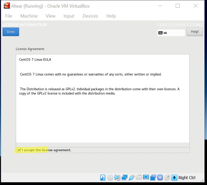Click the hard disk activity status icon
Viewport: 207px width, 185px height.
tap(103, 177)
